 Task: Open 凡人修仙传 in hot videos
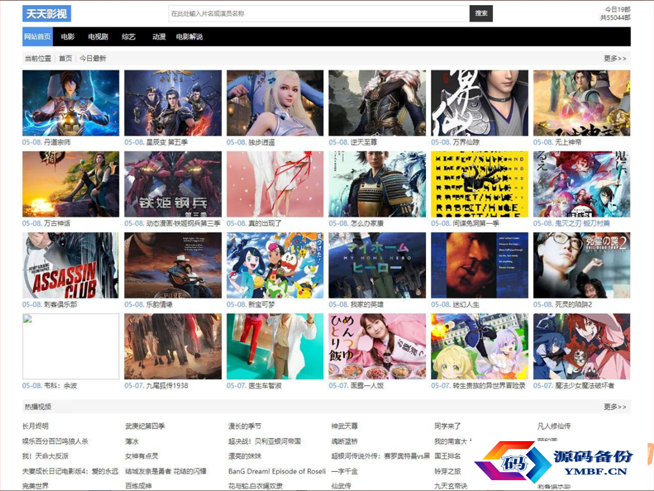554,426
